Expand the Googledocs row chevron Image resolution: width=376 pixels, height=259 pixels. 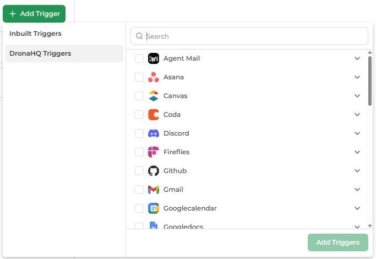pyautogui.click(x=357, y=226)
